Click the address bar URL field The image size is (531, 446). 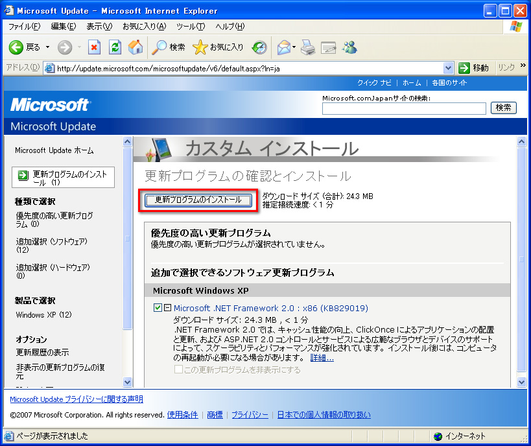point(249,69)
